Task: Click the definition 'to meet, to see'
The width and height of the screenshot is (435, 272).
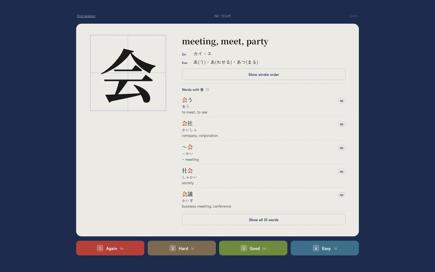Action: click(195, 112)
